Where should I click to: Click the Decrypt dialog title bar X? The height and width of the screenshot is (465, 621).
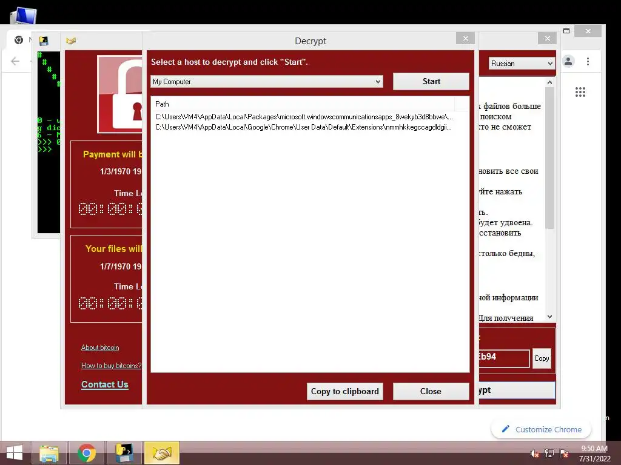(465, 38)
